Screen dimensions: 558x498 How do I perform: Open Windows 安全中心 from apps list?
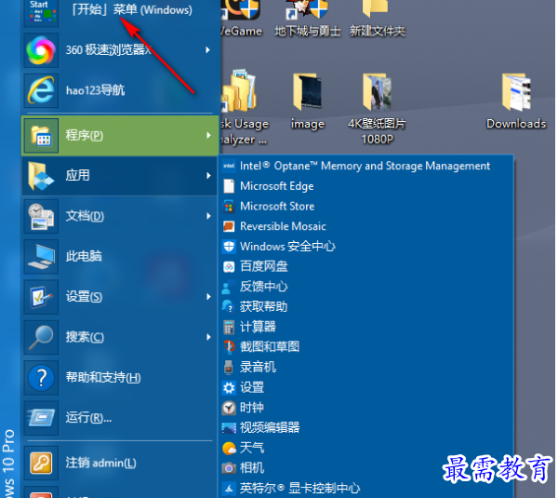point(365,247)
